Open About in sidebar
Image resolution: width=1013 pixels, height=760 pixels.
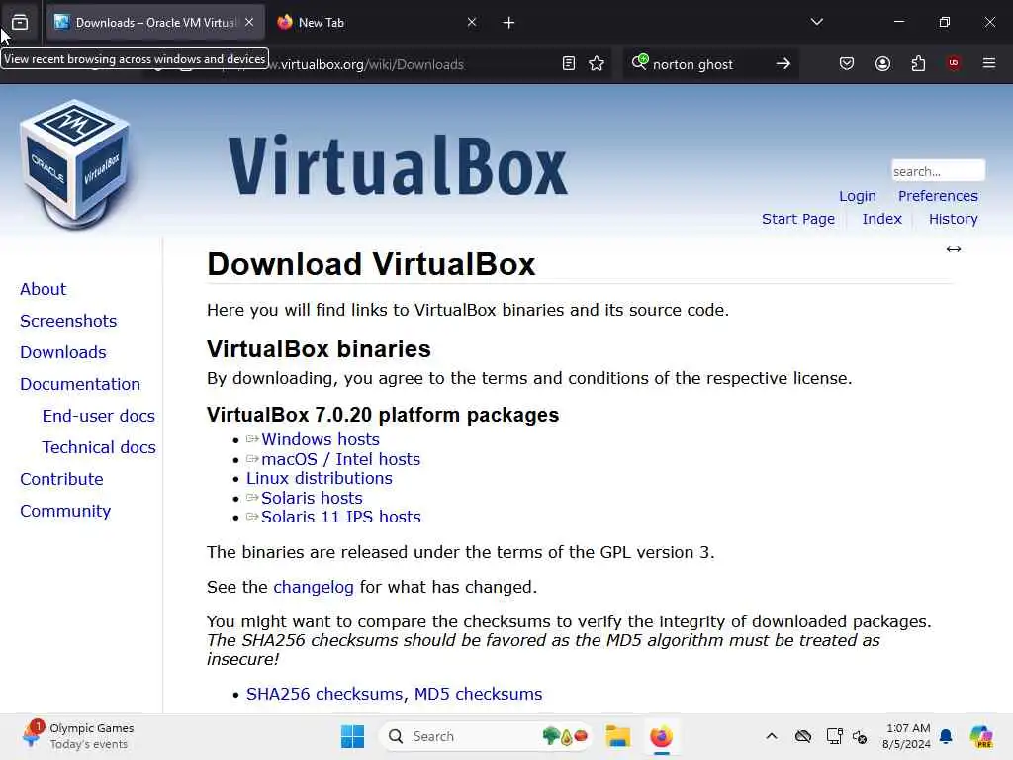point(44,289)
